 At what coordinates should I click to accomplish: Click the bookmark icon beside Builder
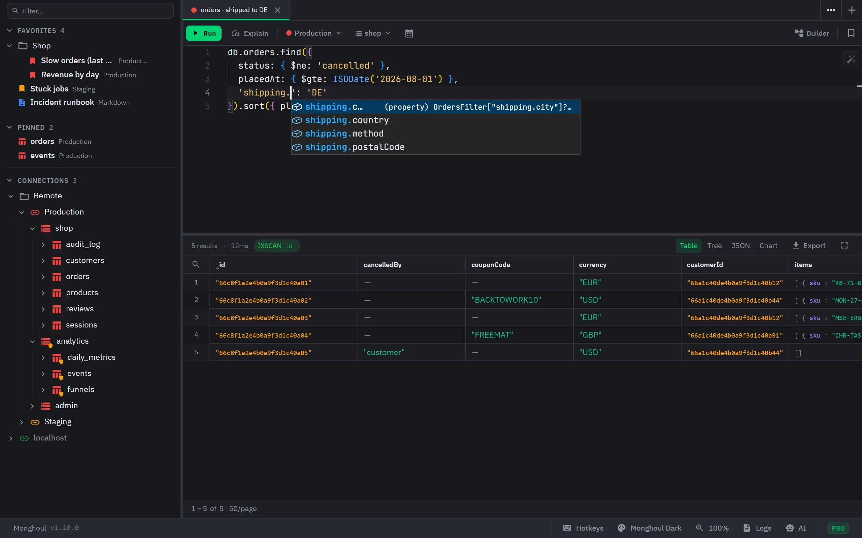point(851,33)
